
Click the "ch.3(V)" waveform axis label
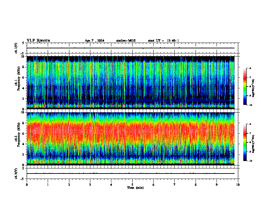pos(16,174)
